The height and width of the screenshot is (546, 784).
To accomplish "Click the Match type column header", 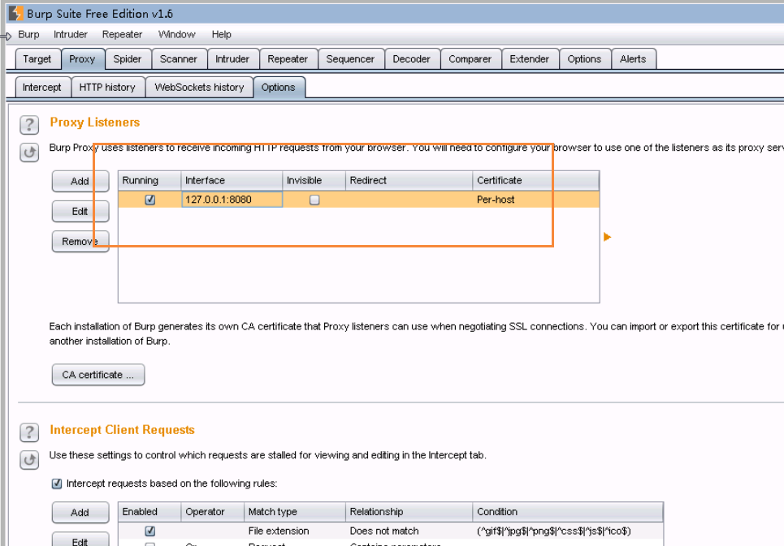I will 295,512.
